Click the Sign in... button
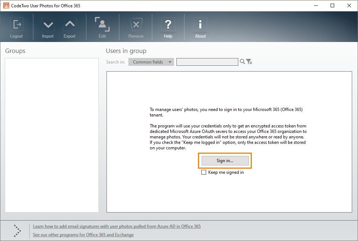 click(225, 161)
